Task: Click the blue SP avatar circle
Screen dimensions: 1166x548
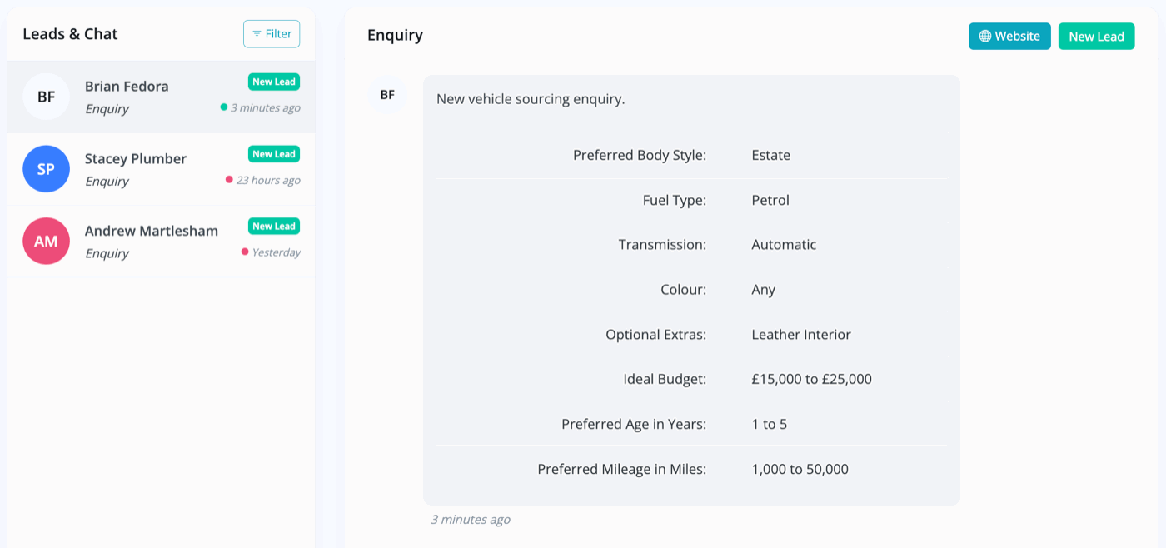Action: pyautogui.click(x=46, y=169)
